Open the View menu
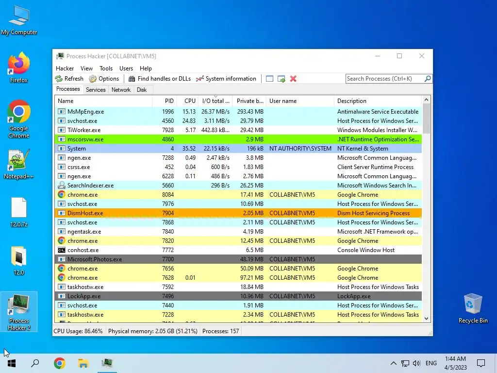Image resolution: width=497 pixels, height=373 pixels. 86,68
